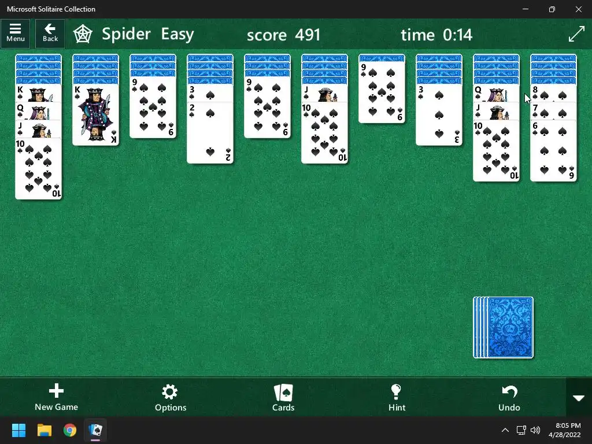592x444 pixels.
Task: Launch Google Chrome from taskbar
Action: coord(70,430)
